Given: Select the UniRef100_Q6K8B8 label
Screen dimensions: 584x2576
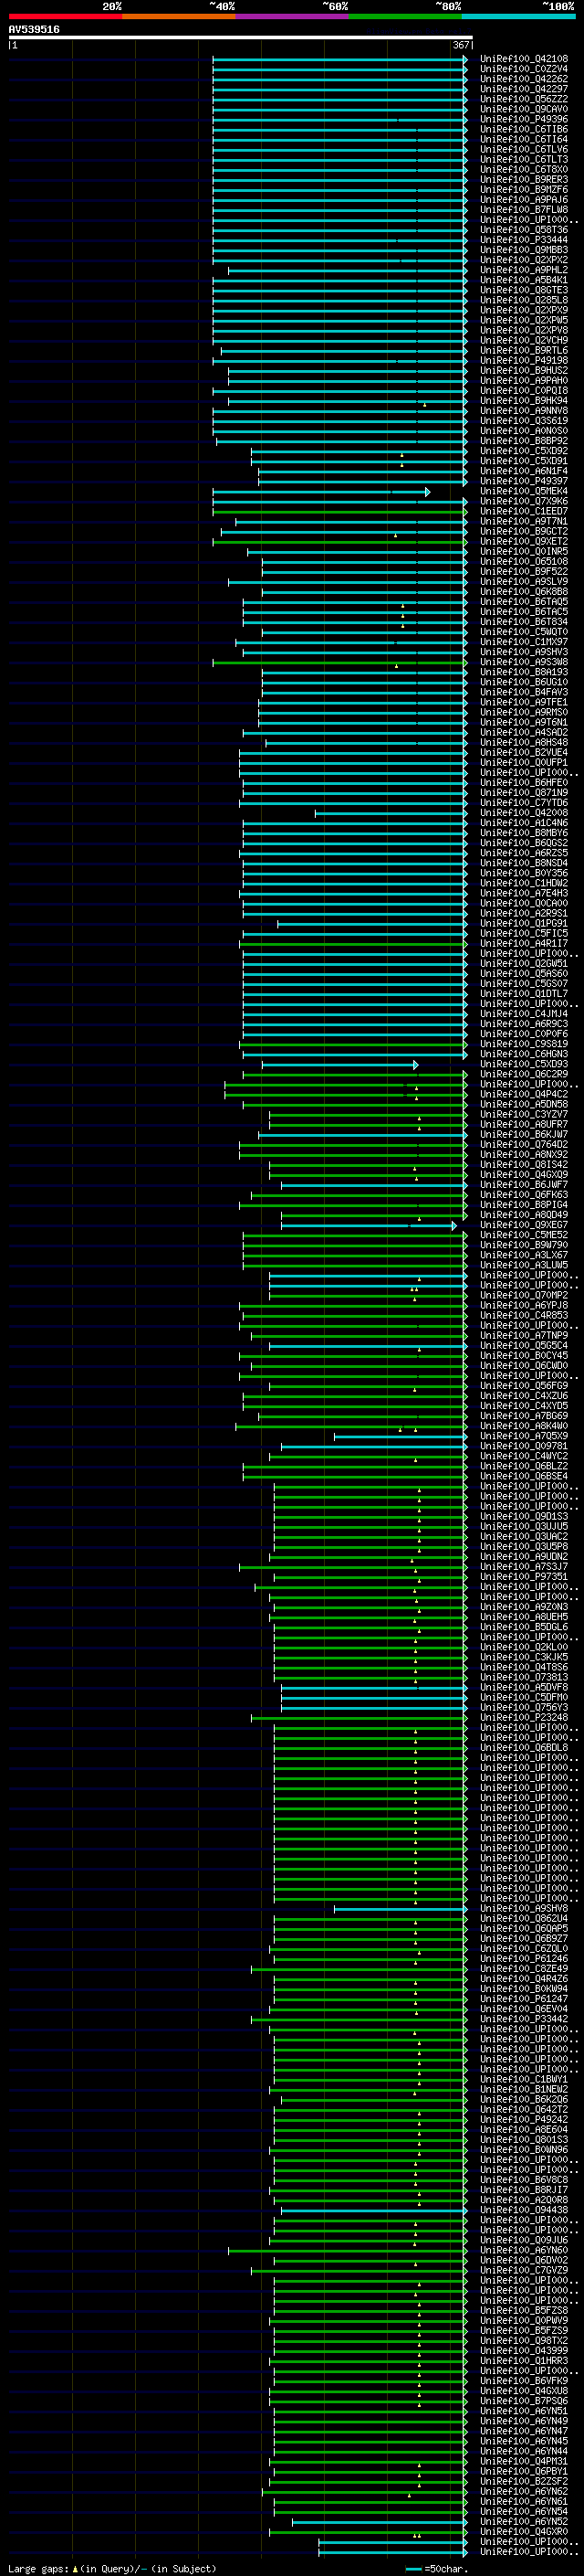Looking at the screenshot, I should pyautogui.click(x=524, y=591).
